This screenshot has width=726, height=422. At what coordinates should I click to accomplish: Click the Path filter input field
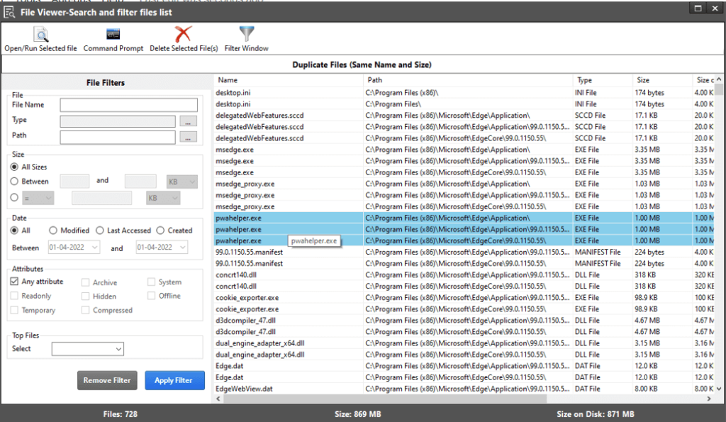(x=118, y=137)
